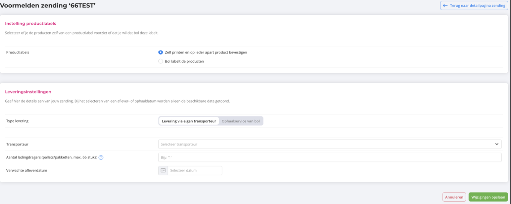Switch to 'Ophaalservice van bol' tab
511x204 pixels.
point(240,121)
